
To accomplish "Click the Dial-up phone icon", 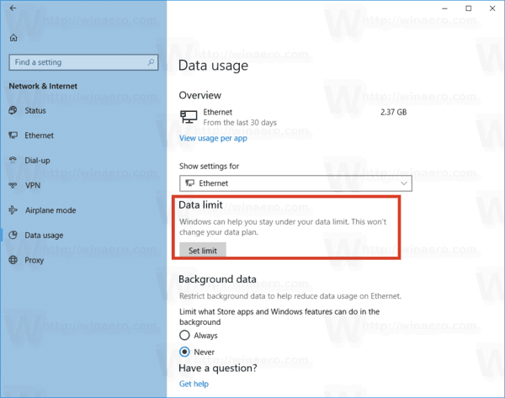I will tap(13, 160).
